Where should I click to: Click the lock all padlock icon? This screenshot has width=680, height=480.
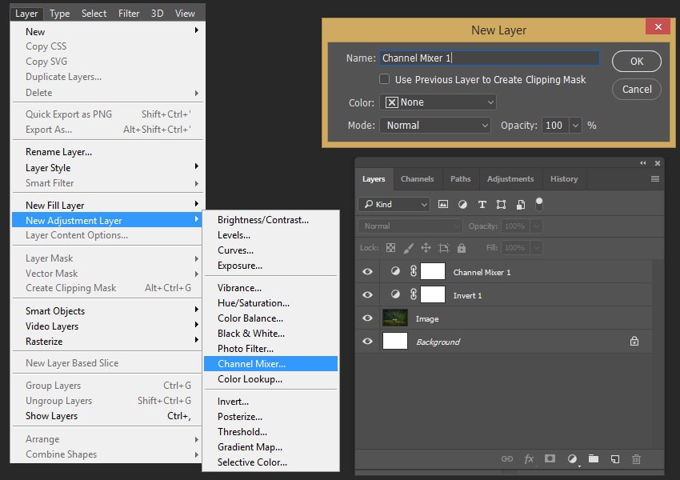462,247
